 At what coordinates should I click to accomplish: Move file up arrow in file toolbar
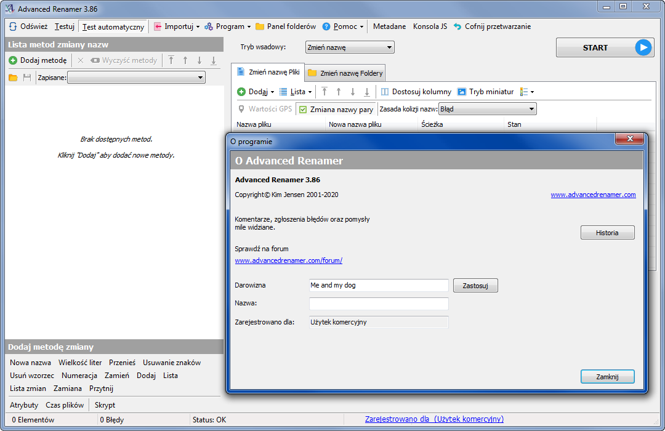[x=339, y=92]
